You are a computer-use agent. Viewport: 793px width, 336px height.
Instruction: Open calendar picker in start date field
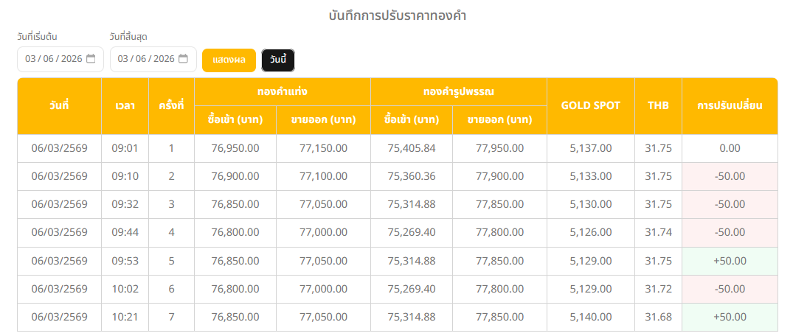(x=91, y=59)
